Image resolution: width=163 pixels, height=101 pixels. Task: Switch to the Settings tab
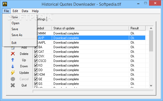pos(42,19)
